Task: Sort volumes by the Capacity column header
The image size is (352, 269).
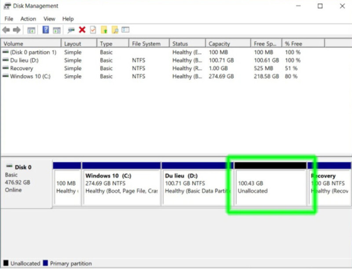Action: pos(228,43)
